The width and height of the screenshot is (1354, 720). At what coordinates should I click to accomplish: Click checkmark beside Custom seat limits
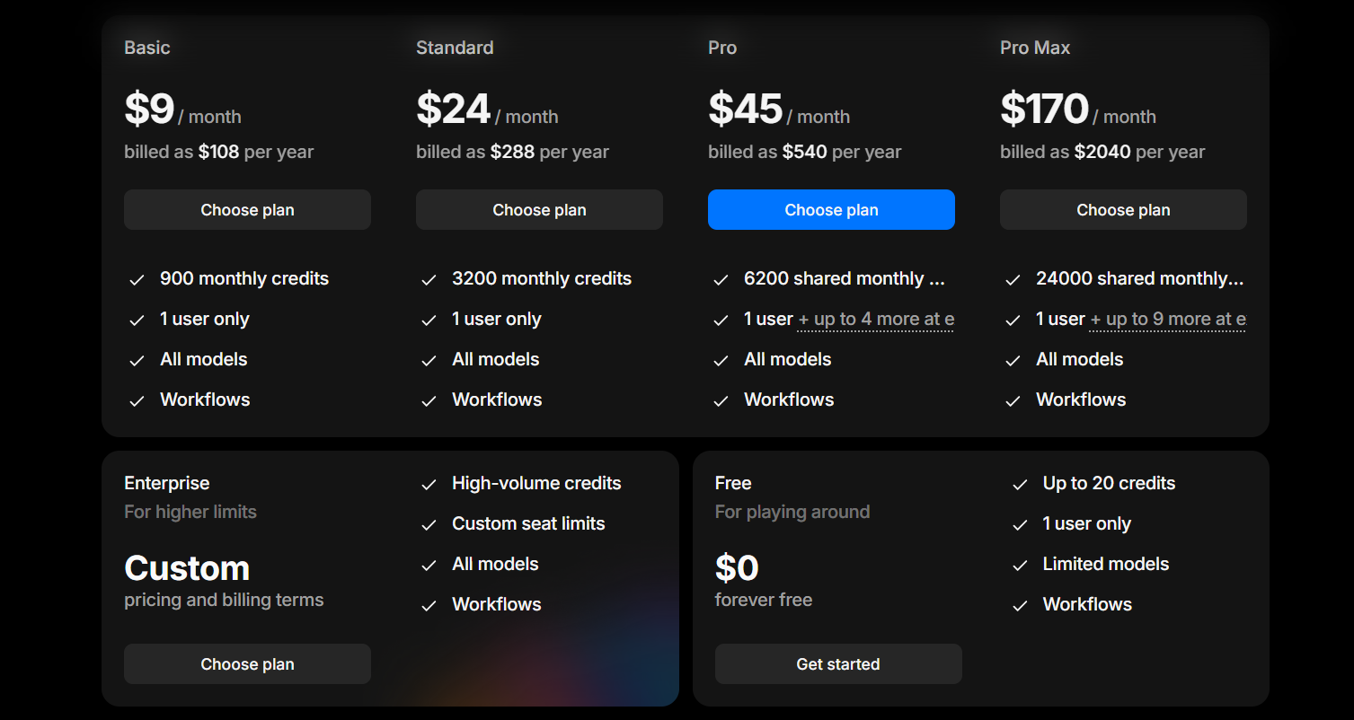click(429, 525)
